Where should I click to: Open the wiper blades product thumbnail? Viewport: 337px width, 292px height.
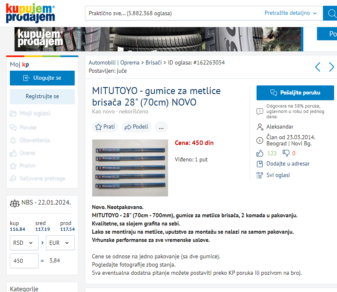pyautogui.click(x=130, y=168)
